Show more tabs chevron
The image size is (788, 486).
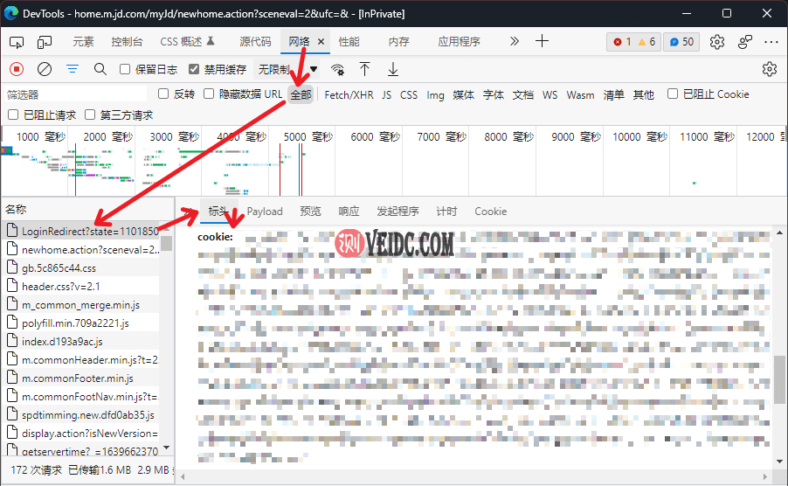coord(514,41)
